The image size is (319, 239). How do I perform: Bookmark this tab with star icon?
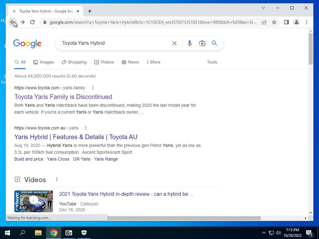pyautogui.click(x=274, y=22)
